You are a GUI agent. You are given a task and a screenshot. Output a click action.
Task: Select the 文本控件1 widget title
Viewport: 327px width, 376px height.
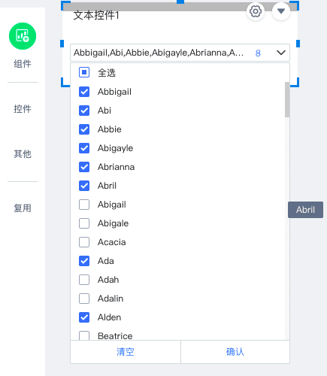96,15
